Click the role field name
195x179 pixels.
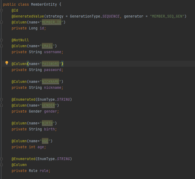click(44, 171)
